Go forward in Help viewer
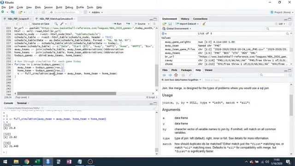Screen dimensions: 295x166 pos(170,75)
